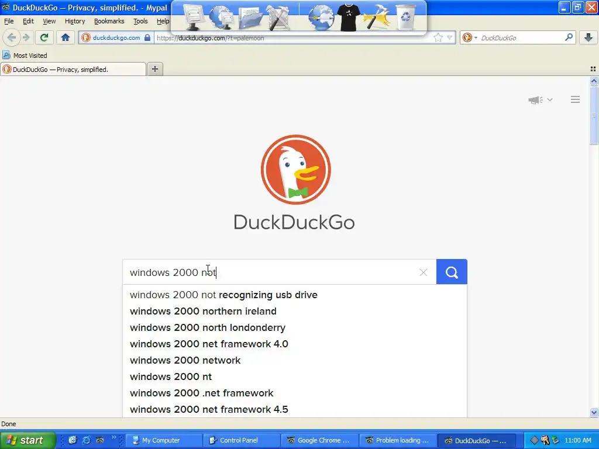
Task: Launch the globe browser icon in dock
Action: pos(321,18)
